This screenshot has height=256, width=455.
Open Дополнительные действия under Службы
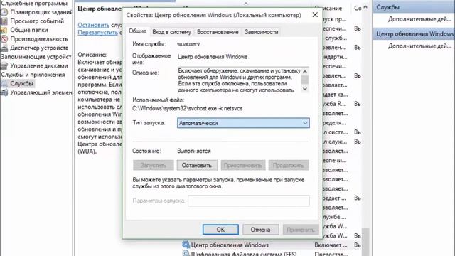[419, 19]
